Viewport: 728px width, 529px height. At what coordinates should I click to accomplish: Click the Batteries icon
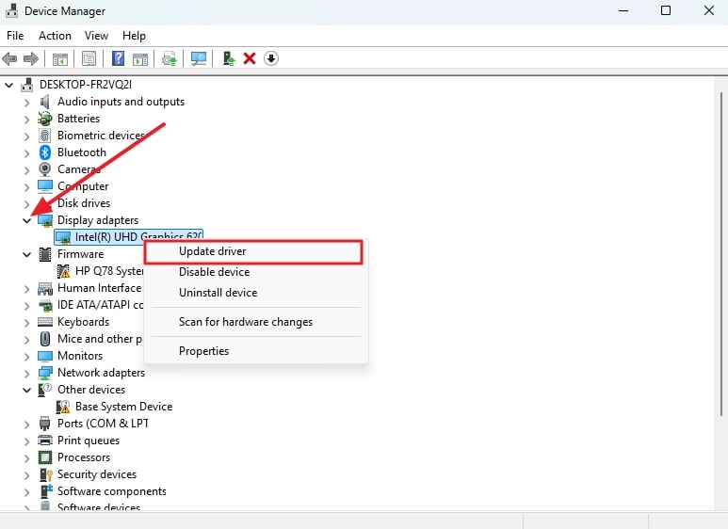pos(44,119)
